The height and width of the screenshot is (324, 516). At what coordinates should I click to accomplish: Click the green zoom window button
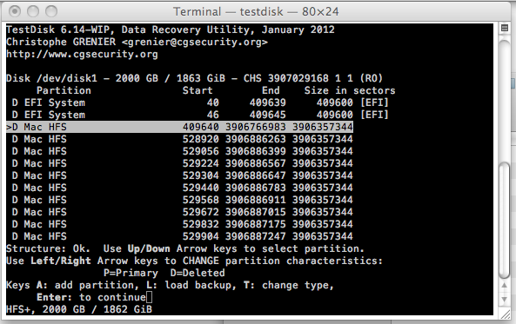coord(51,11)
